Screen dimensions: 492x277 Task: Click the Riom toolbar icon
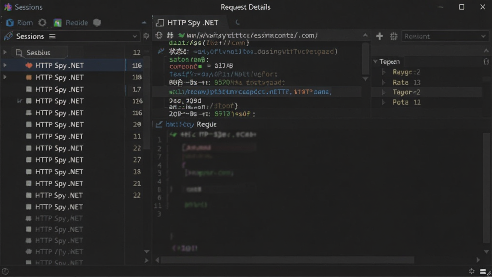click(x=10, y=23)
